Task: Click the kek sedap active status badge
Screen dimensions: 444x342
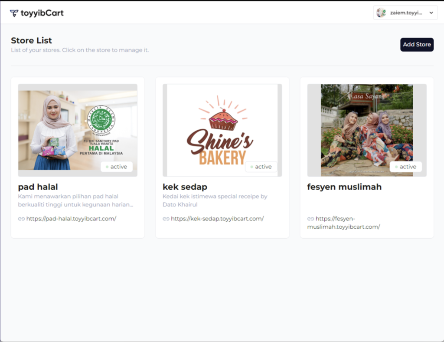Action: [261, 167]
